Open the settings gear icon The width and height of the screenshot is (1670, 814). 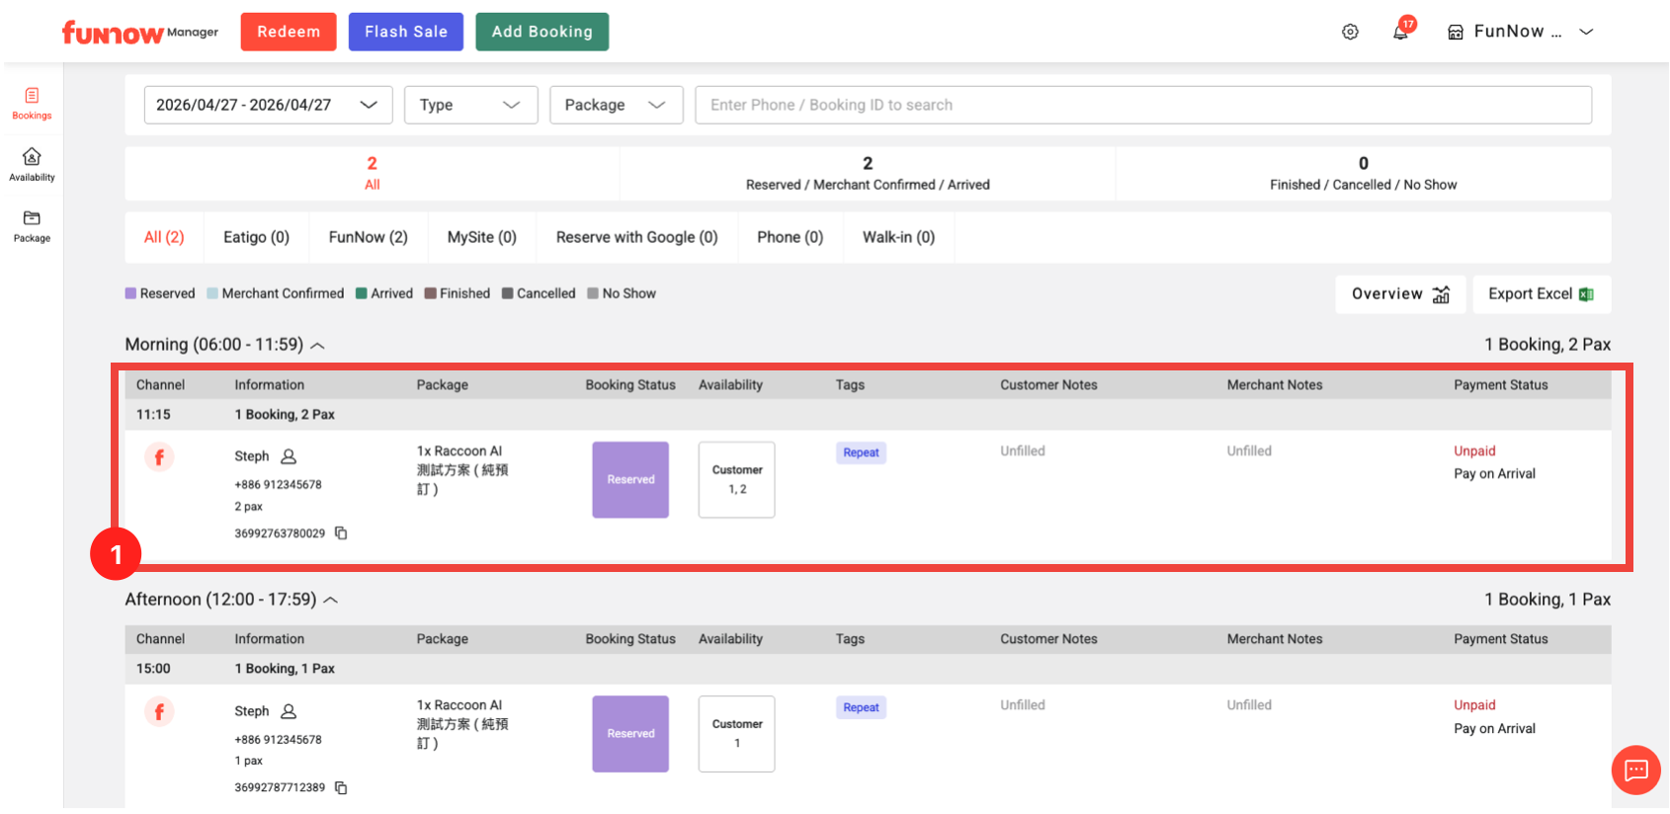coord(1350,32)
